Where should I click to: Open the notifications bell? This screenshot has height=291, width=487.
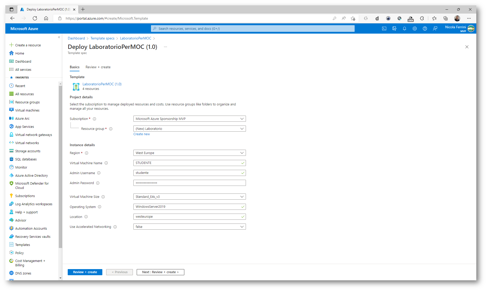pyautogui.click(x=405, y=29)
